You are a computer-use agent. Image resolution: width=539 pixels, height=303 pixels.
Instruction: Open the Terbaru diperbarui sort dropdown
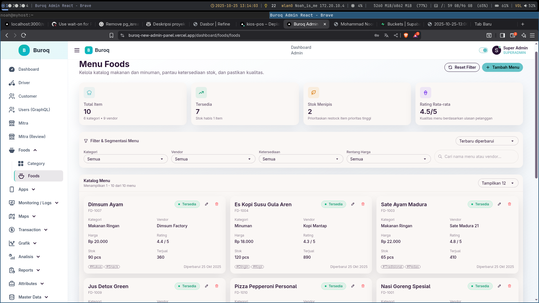point(487,141)
